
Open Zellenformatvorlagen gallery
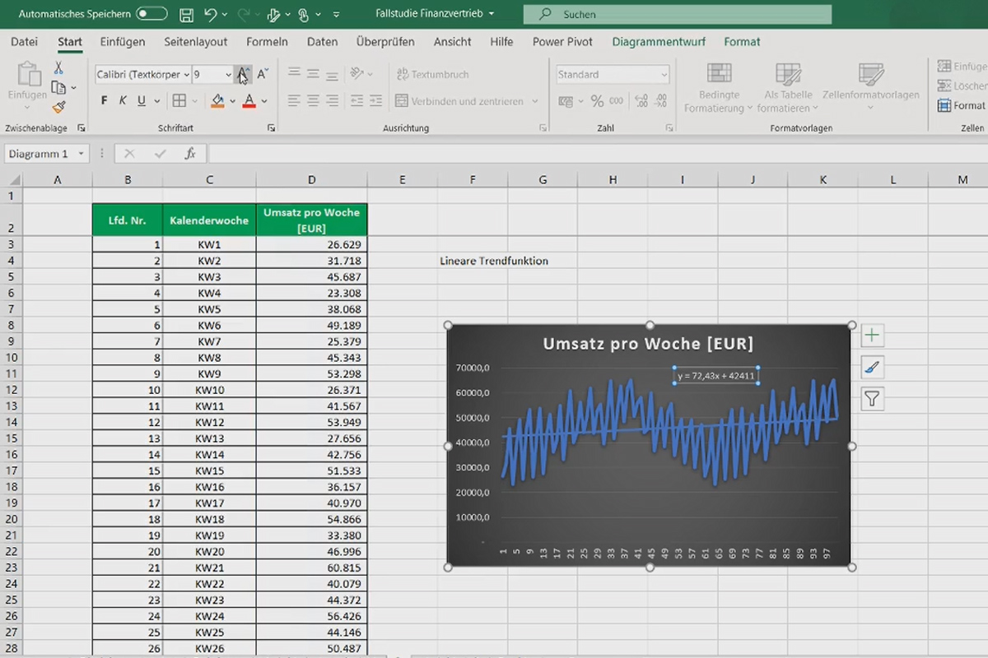tap(870, 88)
